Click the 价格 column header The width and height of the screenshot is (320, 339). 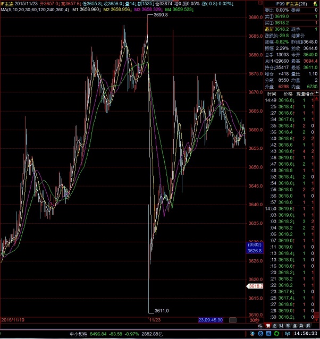point(288,94)
